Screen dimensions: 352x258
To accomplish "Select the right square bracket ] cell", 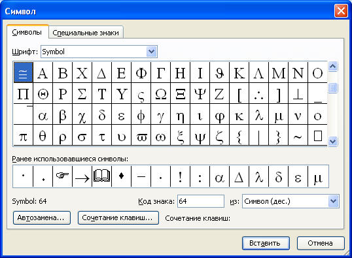I will point(279,93).
